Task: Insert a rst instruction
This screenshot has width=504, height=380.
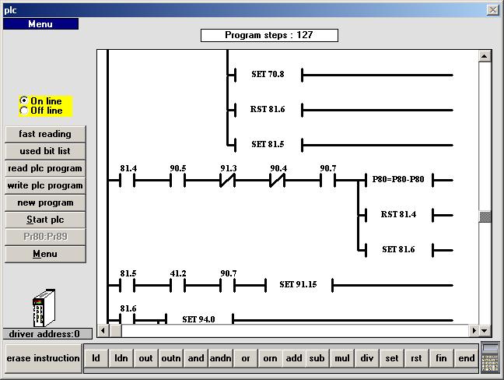Action: [416, 358]
